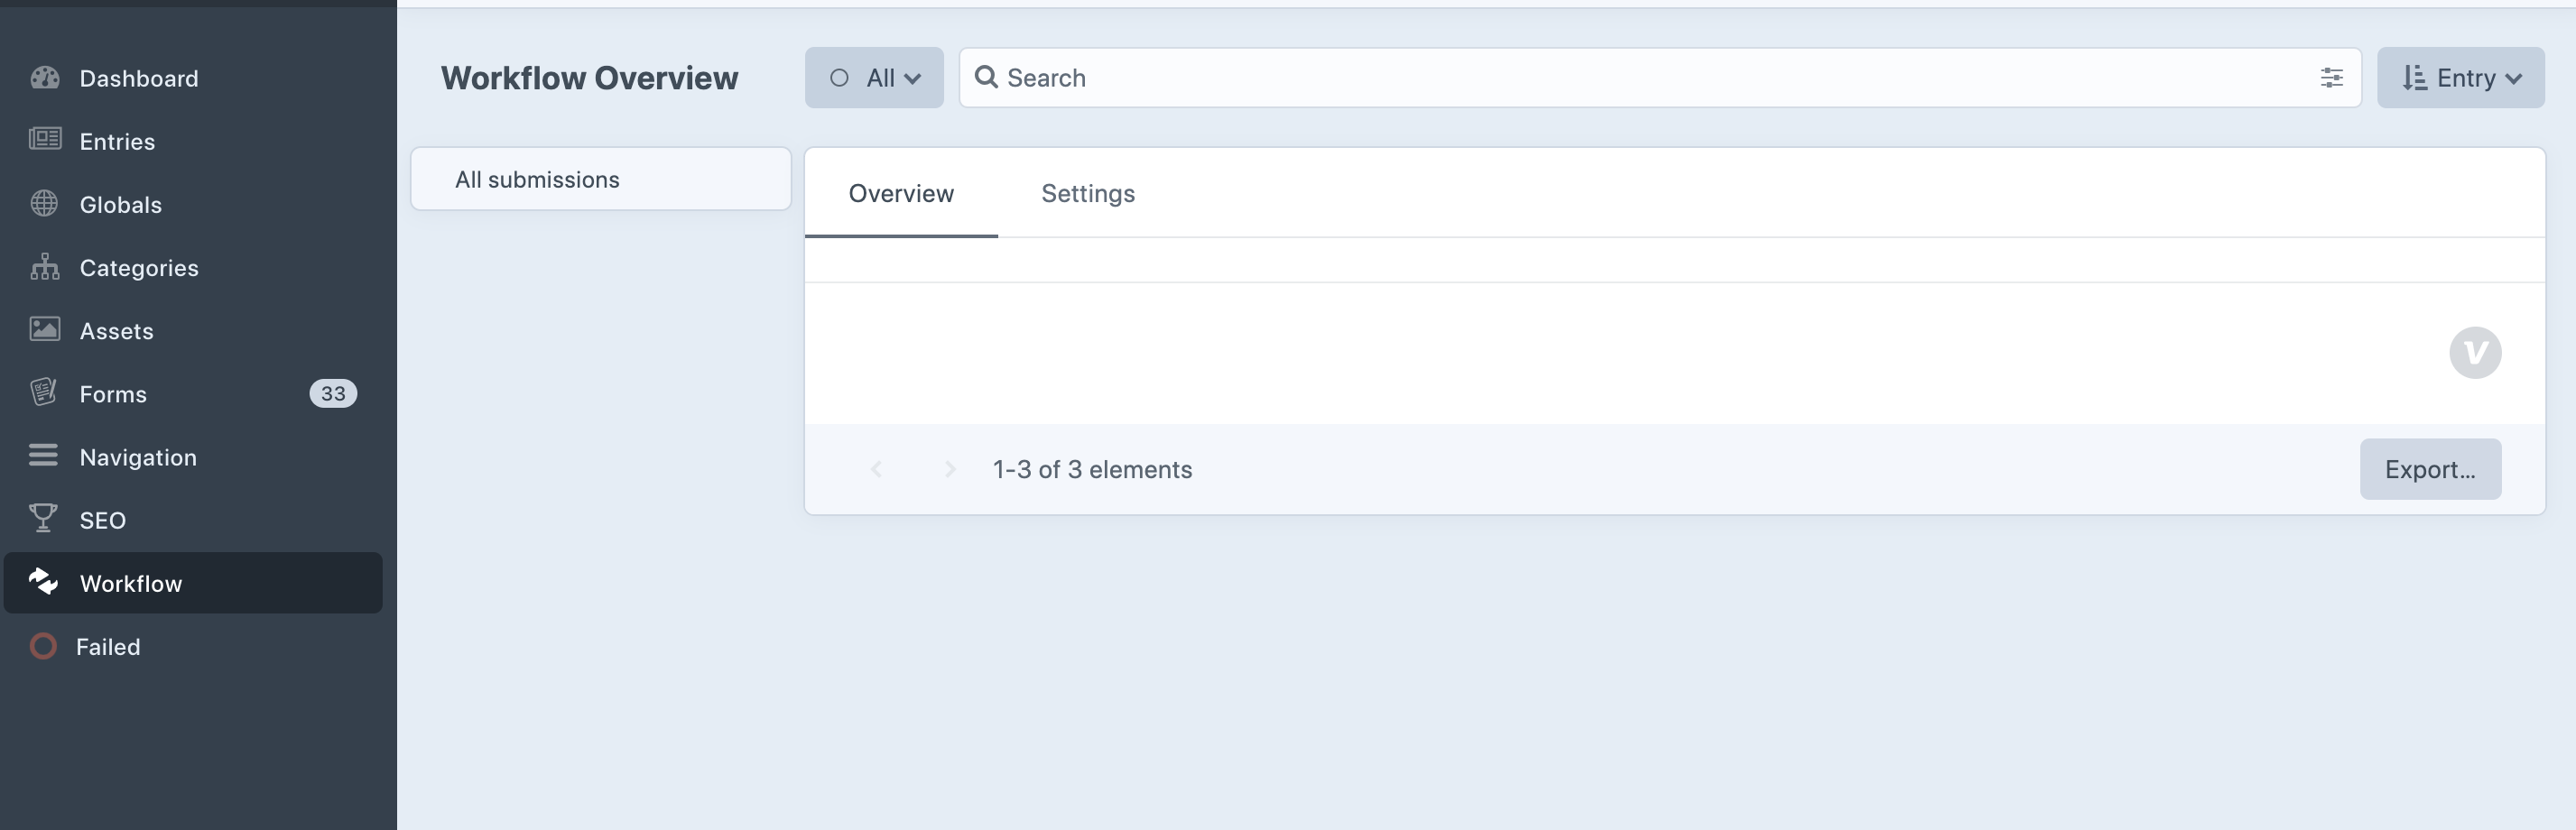Open Navigation using its list icon
The width and height of the screenshot is (2576, 830).
coord(45,456)
